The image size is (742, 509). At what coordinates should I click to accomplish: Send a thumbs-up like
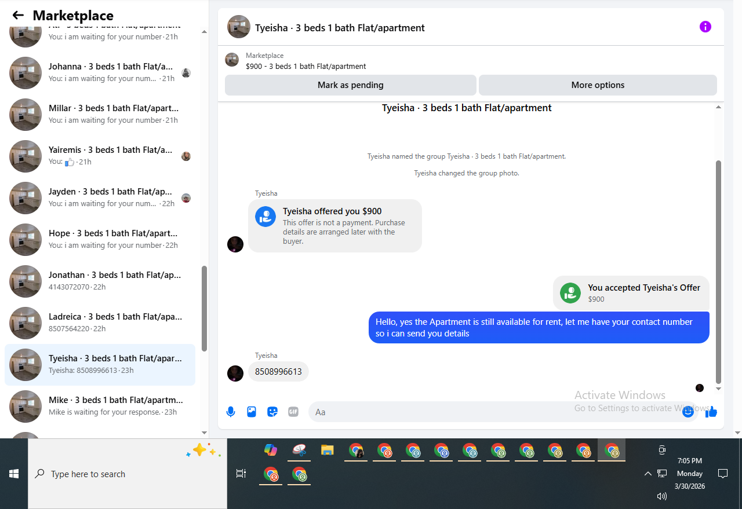click(x=711, y=412)
